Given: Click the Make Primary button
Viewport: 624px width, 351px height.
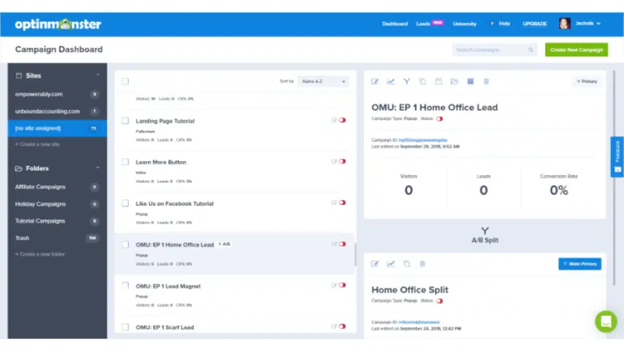Looking at the screenshot, I should (580, 264).
